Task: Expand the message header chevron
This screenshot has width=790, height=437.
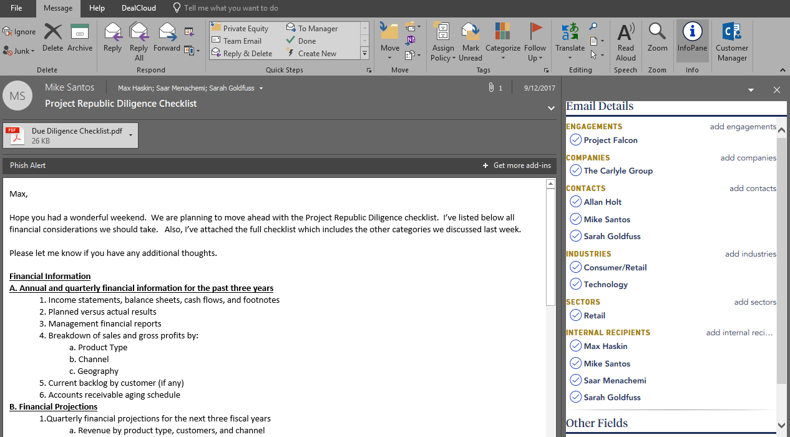Action: (x=551, y=108)
